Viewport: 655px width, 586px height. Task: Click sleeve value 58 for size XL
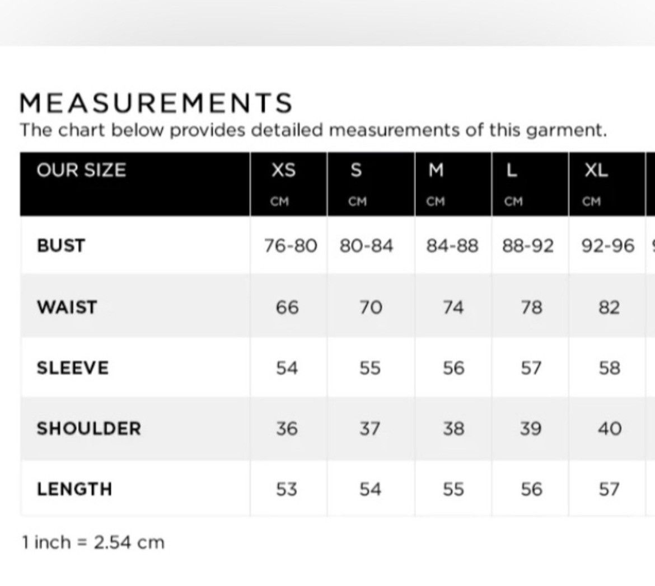610,368
